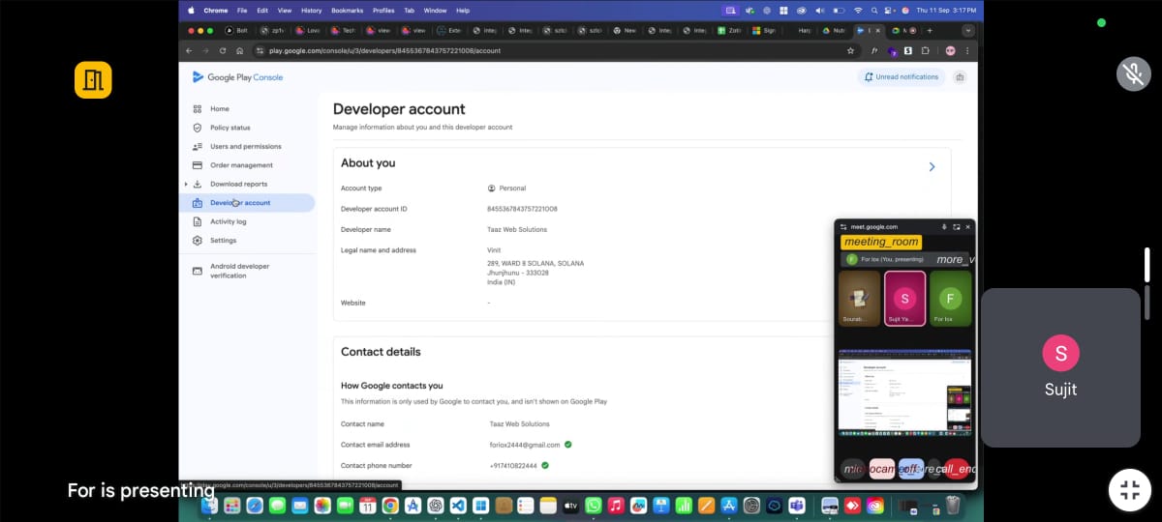Open Android developer verification page
Image resolution: width=1162 pixels, height=522 pixels.
pos(239,271)
